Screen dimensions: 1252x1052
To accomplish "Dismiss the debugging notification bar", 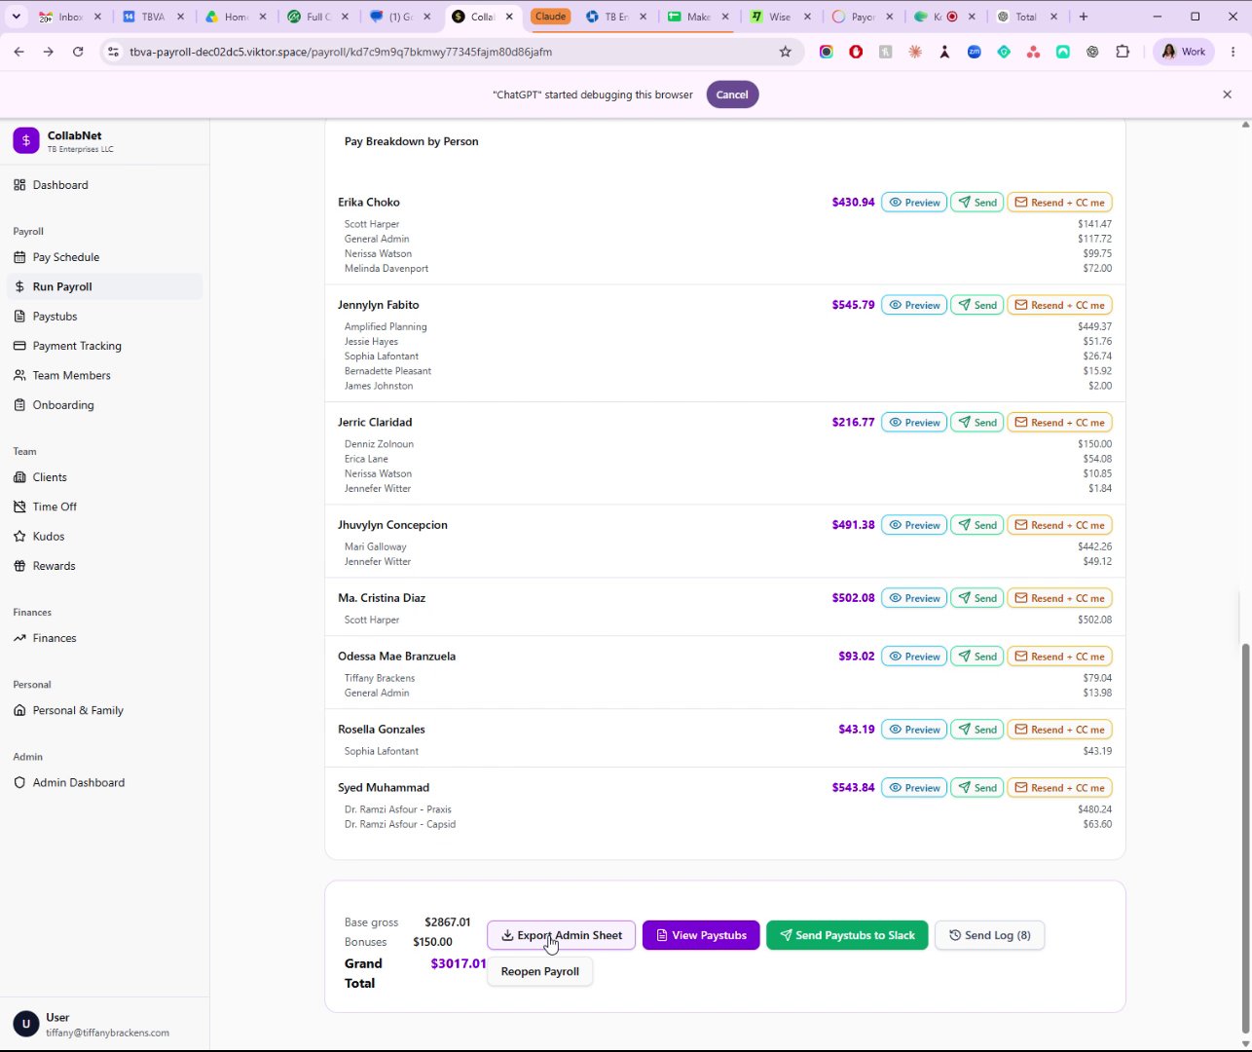I will [x=1227, y=94].
